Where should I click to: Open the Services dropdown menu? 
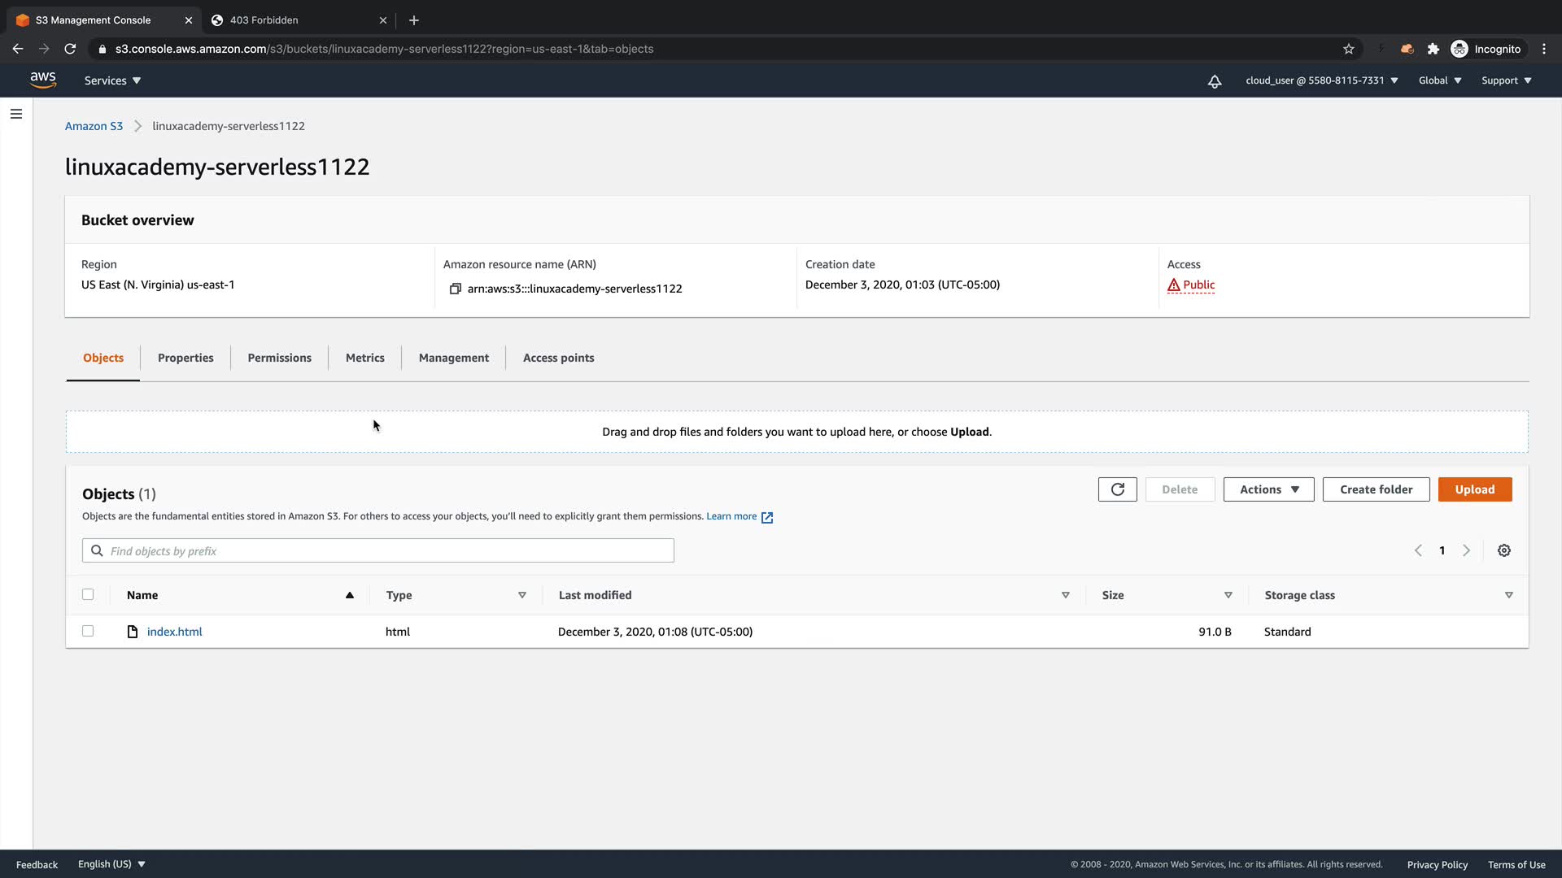(112, 80)
